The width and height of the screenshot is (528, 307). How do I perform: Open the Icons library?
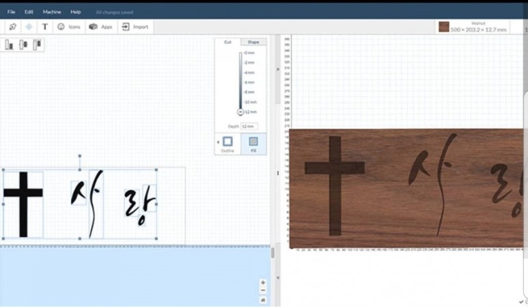pyautogui.click(x=69, y=27)
